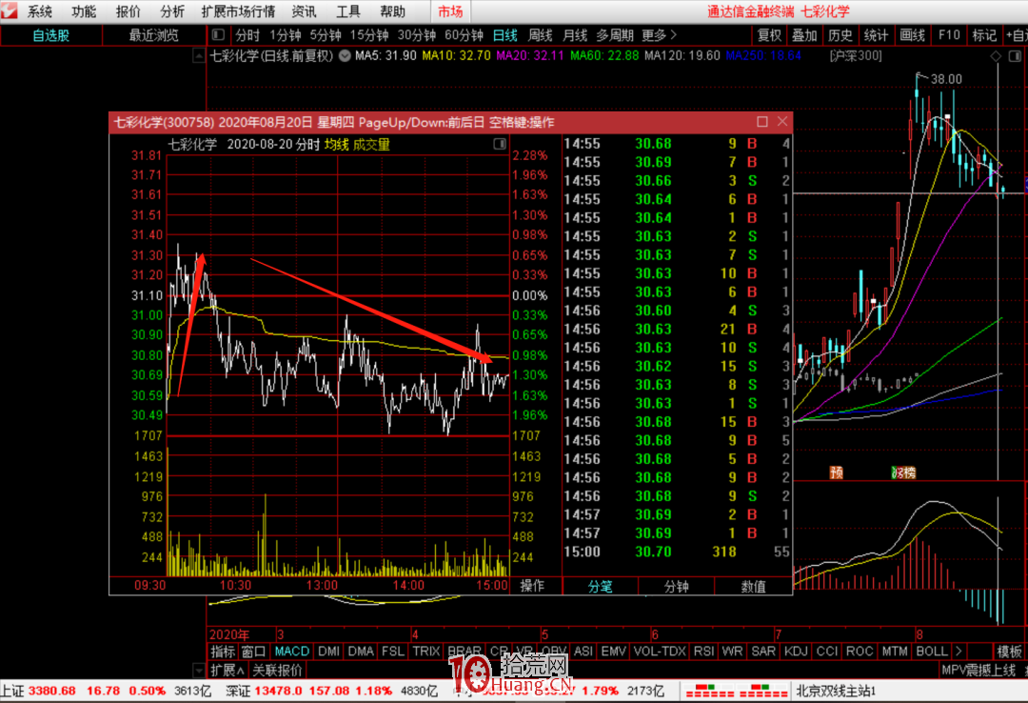The image size is (1028, 703).
Task: Click the orange 预 marker on the daily chart
Action: [x=836, y=472]
